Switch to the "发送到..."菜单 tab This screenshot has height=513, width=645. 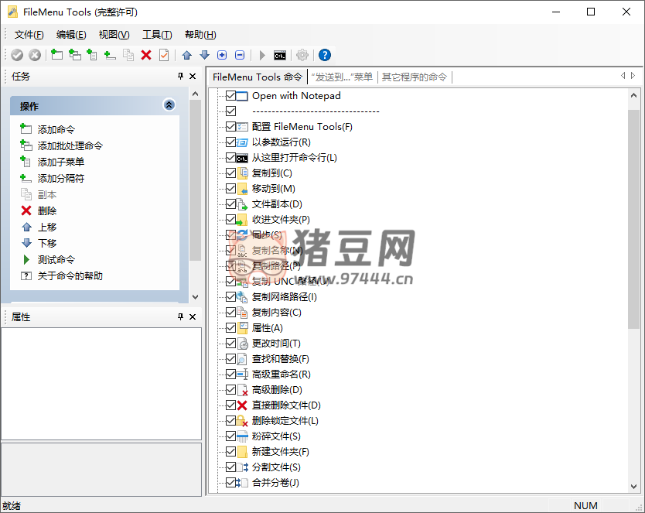click(341, 77)
